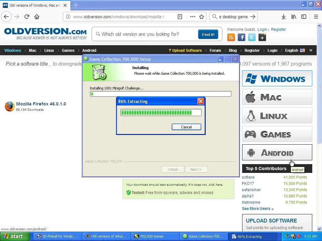
Task: Toggle Firefox sidebar icon
Action: (x=304, y=17)
